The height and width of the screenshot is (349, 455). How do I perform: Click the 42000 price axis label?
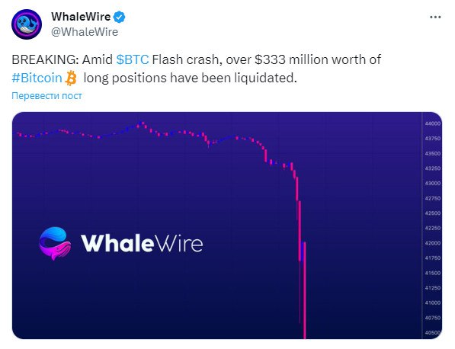pos(433,243)
